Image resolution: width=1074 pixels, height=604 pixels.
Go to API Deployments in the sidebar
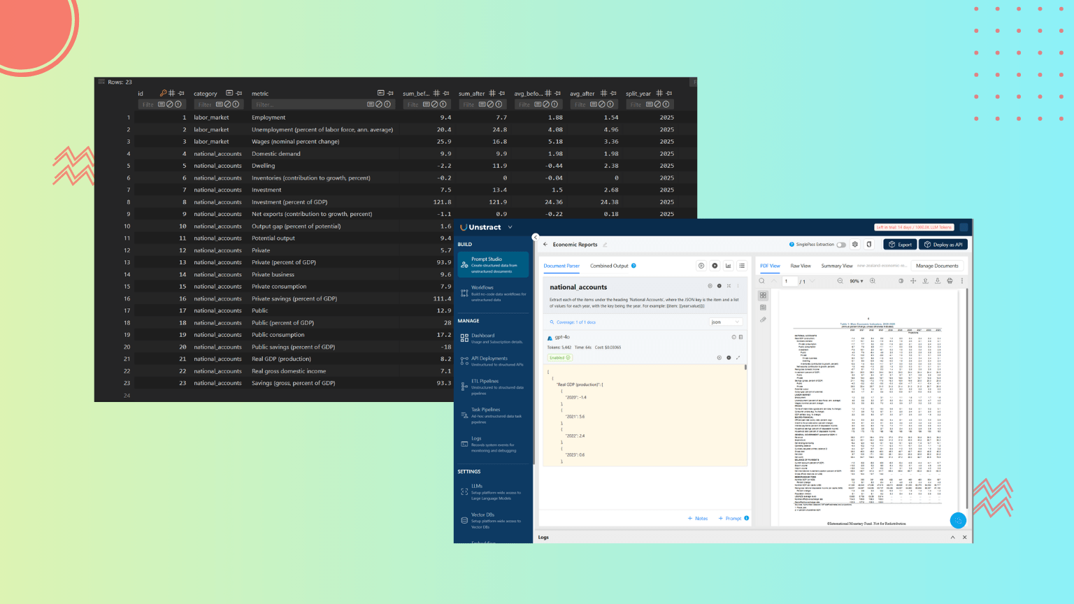click(x=493, y=361)
